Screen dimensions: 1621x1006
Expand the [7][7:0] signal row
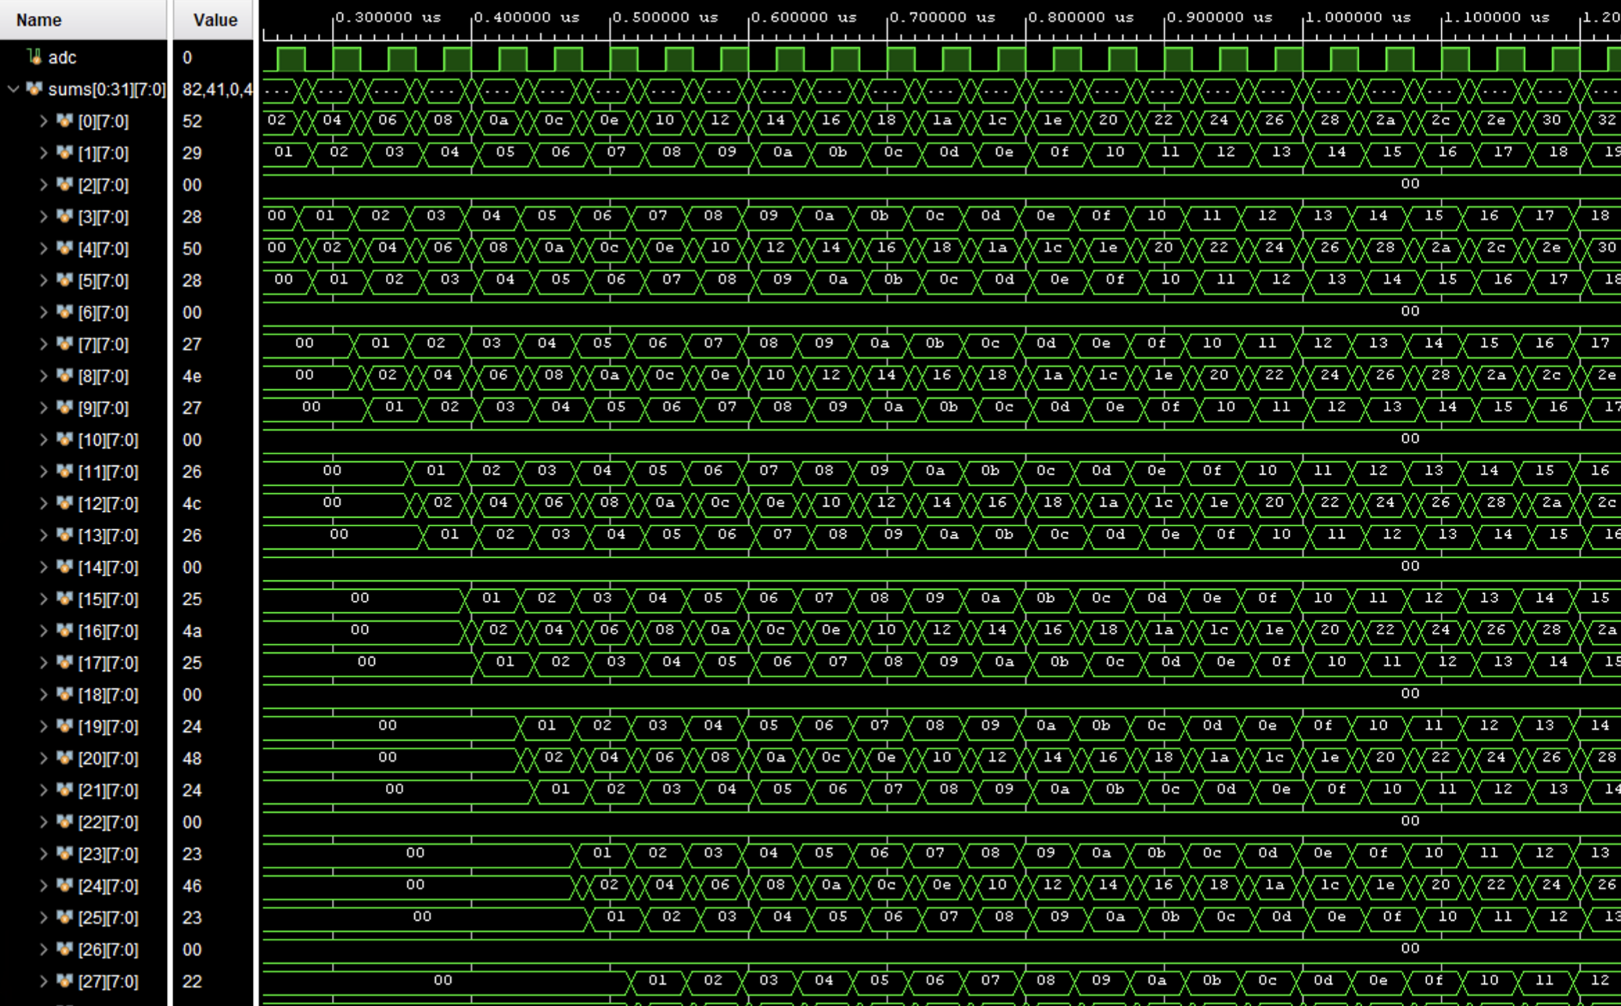[44, 344]
